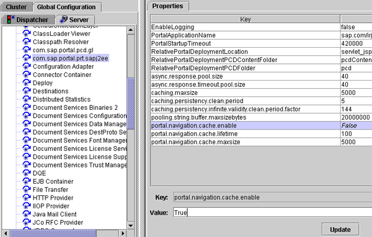Click the tree scrollbar up arrow
This screenshot has width=372, height=237.
[x=131, y=30]
